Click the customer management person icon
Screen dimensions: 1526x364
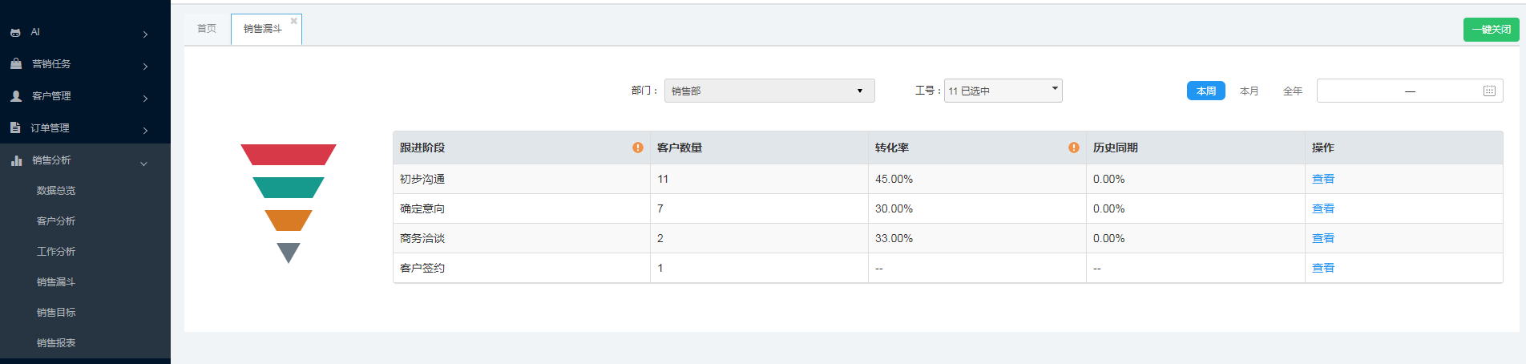[15, 96]
